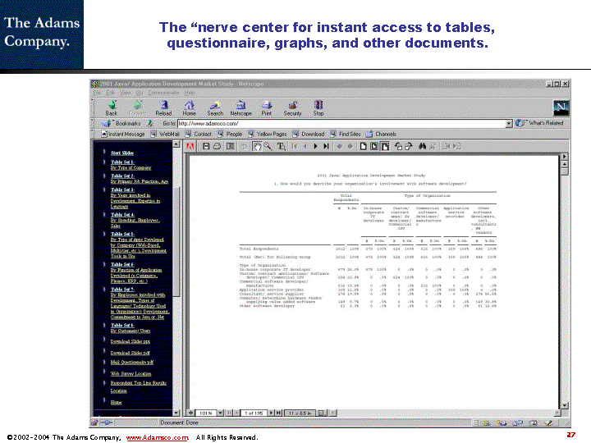Viewport: 591px width, 443px height.
Task: Select the Acrobat zoom magnifier tool
Action: (268, 146)
